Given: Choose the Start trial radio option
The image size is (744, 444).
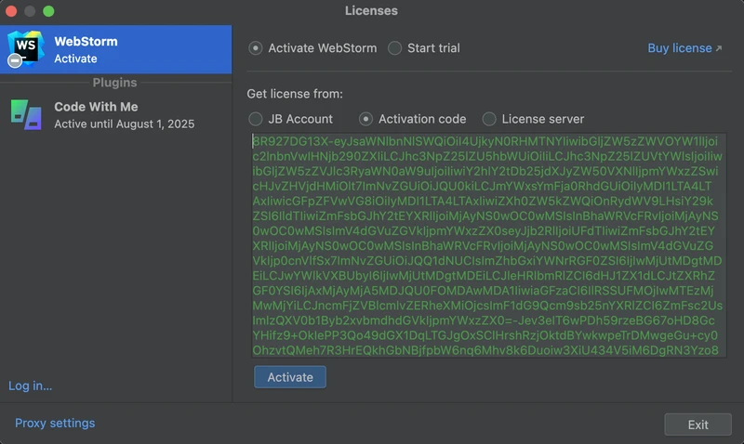Looking at the screenshot, I should pos(395,48).
